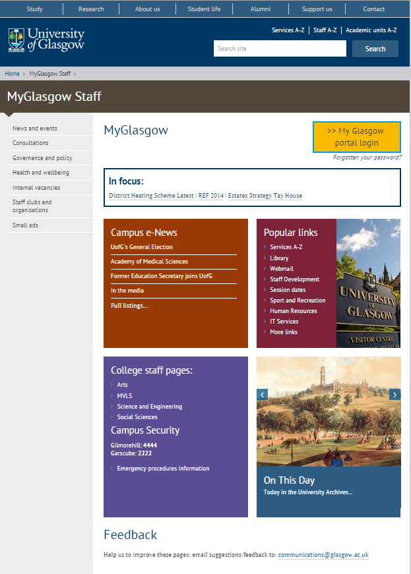Viewport: 411px width, 574px height.
Task: Open the Student life menu item
Action: tap(204, 9)
